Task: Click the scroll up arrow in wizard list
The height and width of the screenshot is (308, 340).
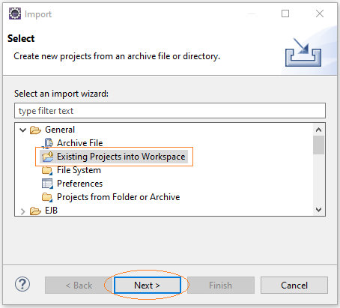Action: (x=318, y=130)
